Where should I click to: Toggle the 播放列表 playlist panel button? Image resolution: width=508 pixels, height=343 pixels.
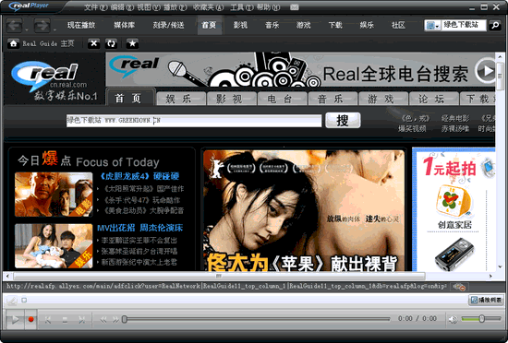coord(485,300)
